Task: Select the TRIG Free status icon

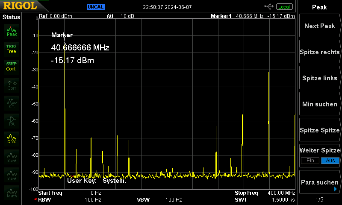Action: tap(11, 49)
